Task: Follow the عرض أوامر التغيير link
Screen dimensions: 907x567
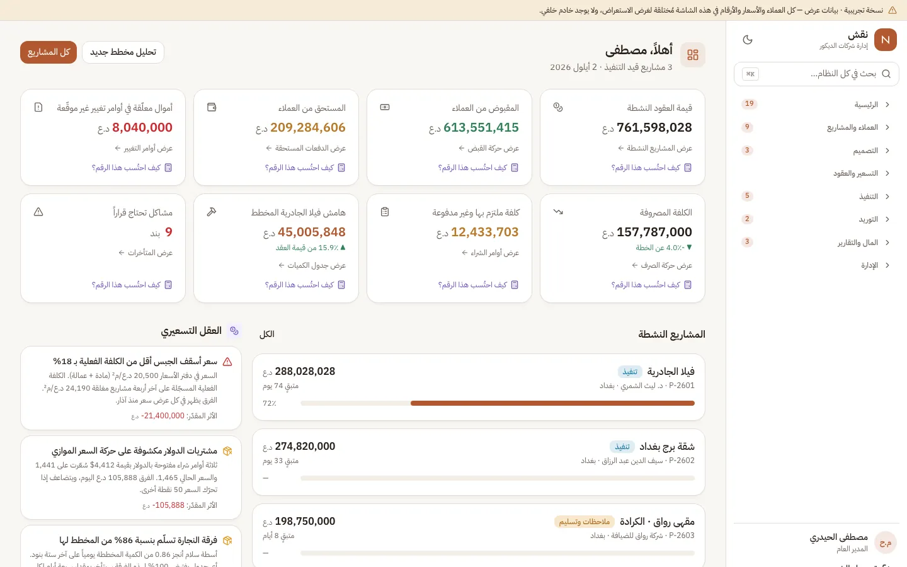Action: tap(144, 148)
